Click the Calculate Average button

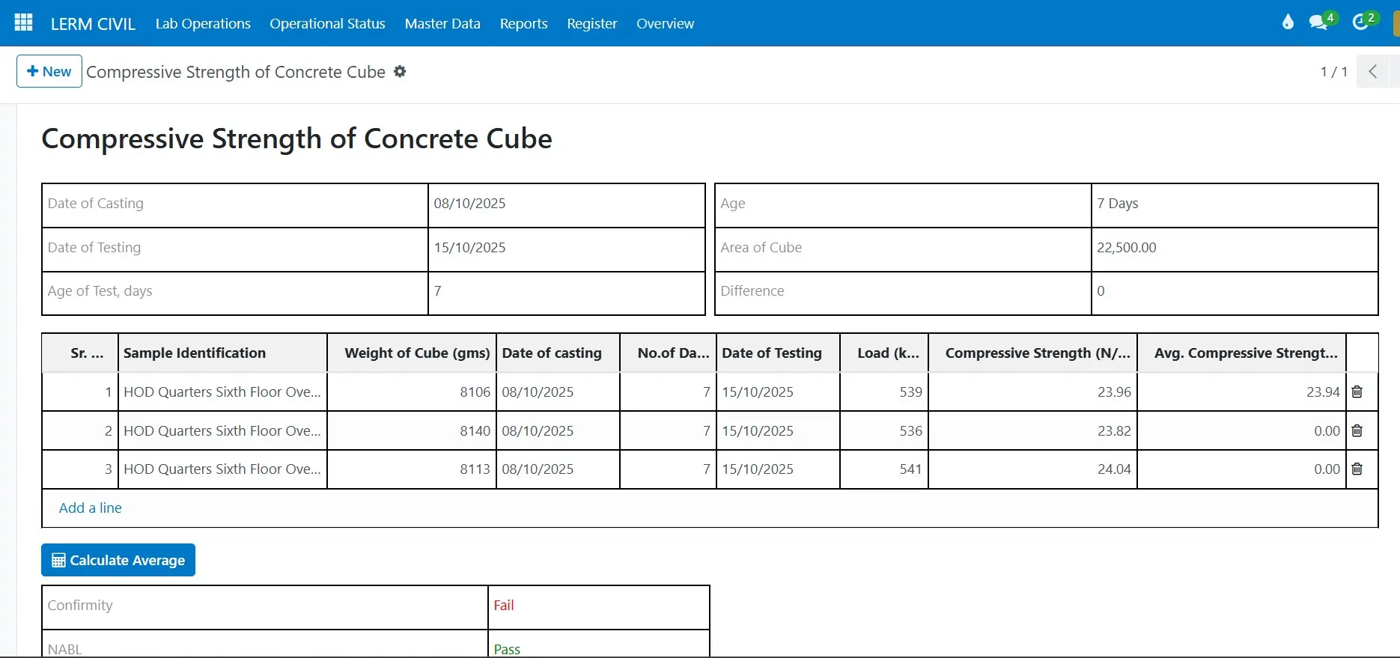pos(118,560)
